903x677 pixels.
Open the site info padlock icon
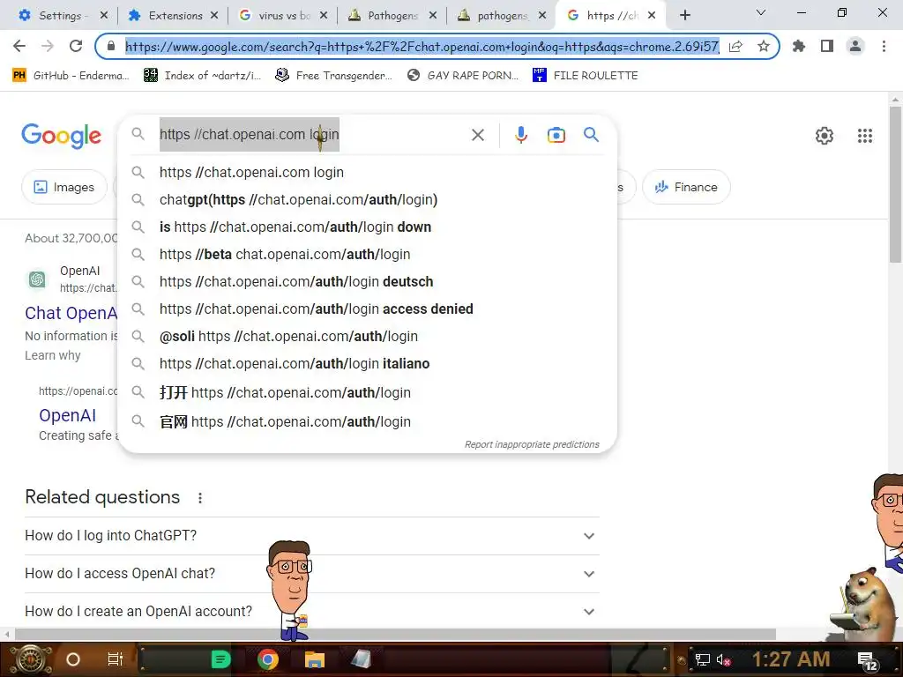pyautogui.click(x=111, y=46)
